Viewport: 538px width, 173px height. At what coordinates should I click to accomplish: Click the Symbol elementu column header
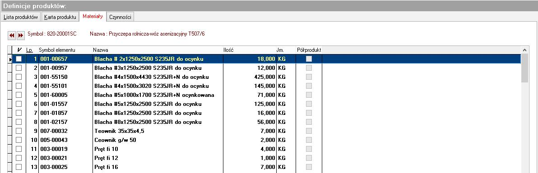pos(57,50)
